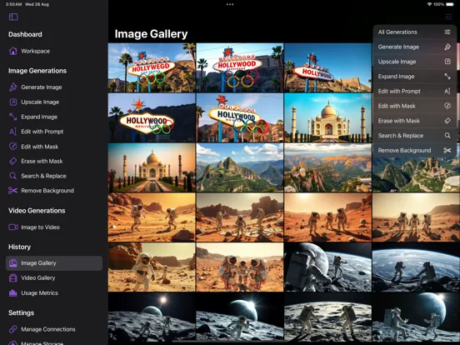
Task: Click the Expand Image arrows icon in sidebar
Action: tap(12, 117)
